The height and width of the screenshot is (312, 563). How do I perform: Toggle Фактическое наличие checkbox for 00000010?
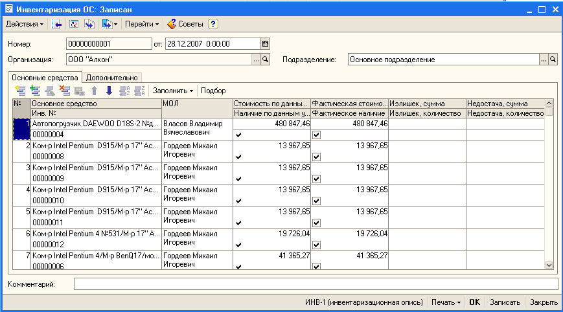[x=316, y=201]
